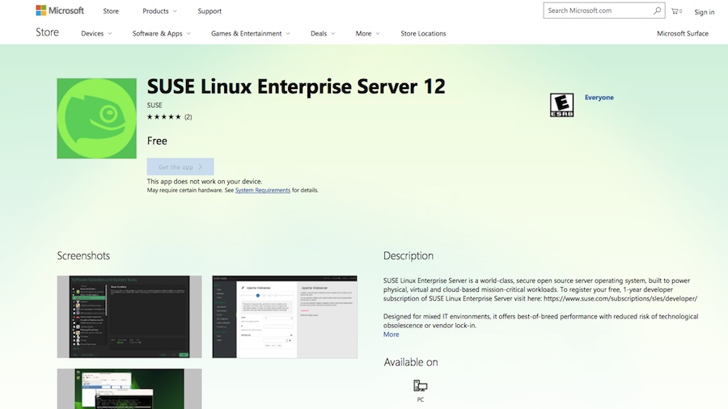Expand the Software & Apps menu

(161, 33)
